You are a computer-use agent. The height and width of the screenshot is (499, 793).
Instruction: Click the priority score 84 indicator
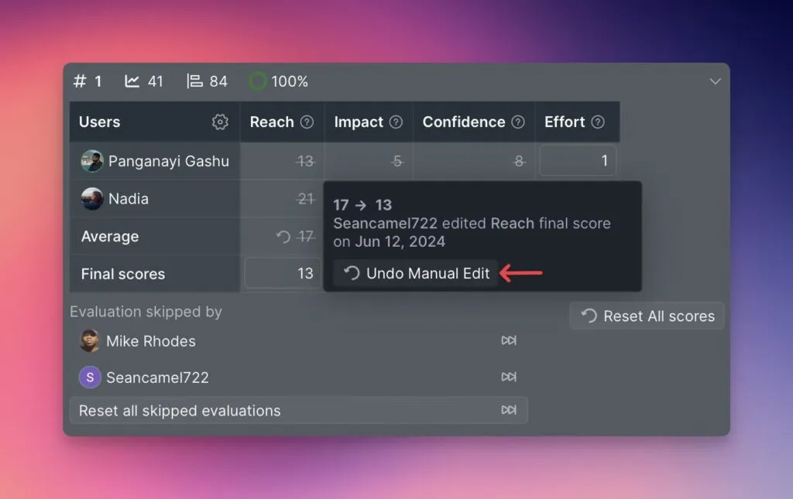point(208,81)
